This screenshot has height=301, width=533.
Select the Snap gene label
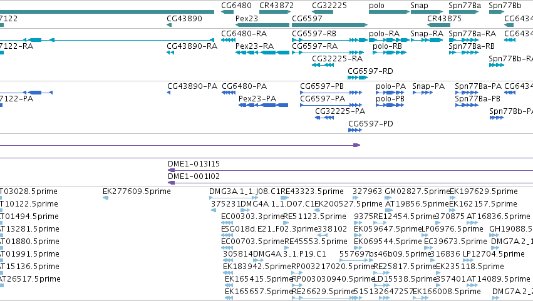pos(419,6)
